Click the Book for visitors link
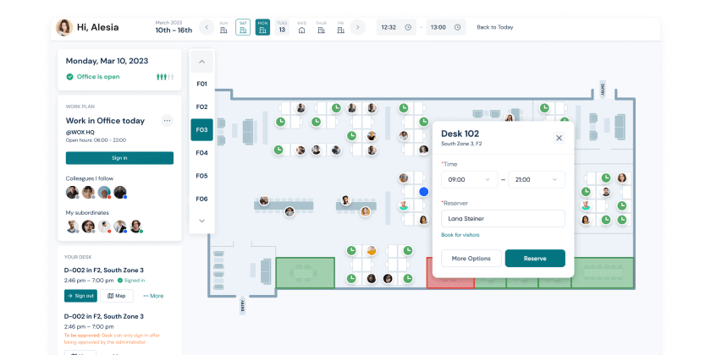711x355 pixels. (x=461, y=234)
